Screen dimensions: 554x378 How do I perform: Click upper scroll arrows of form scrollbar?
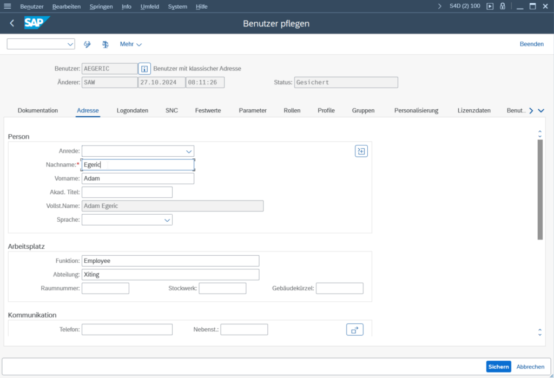[x=540, y=134]
